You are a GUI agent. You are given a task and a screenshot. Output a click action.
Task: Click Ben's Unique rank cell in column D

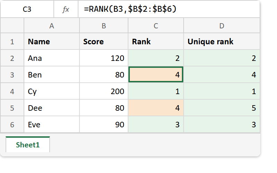pyautogui.click(x=222, y=75)
